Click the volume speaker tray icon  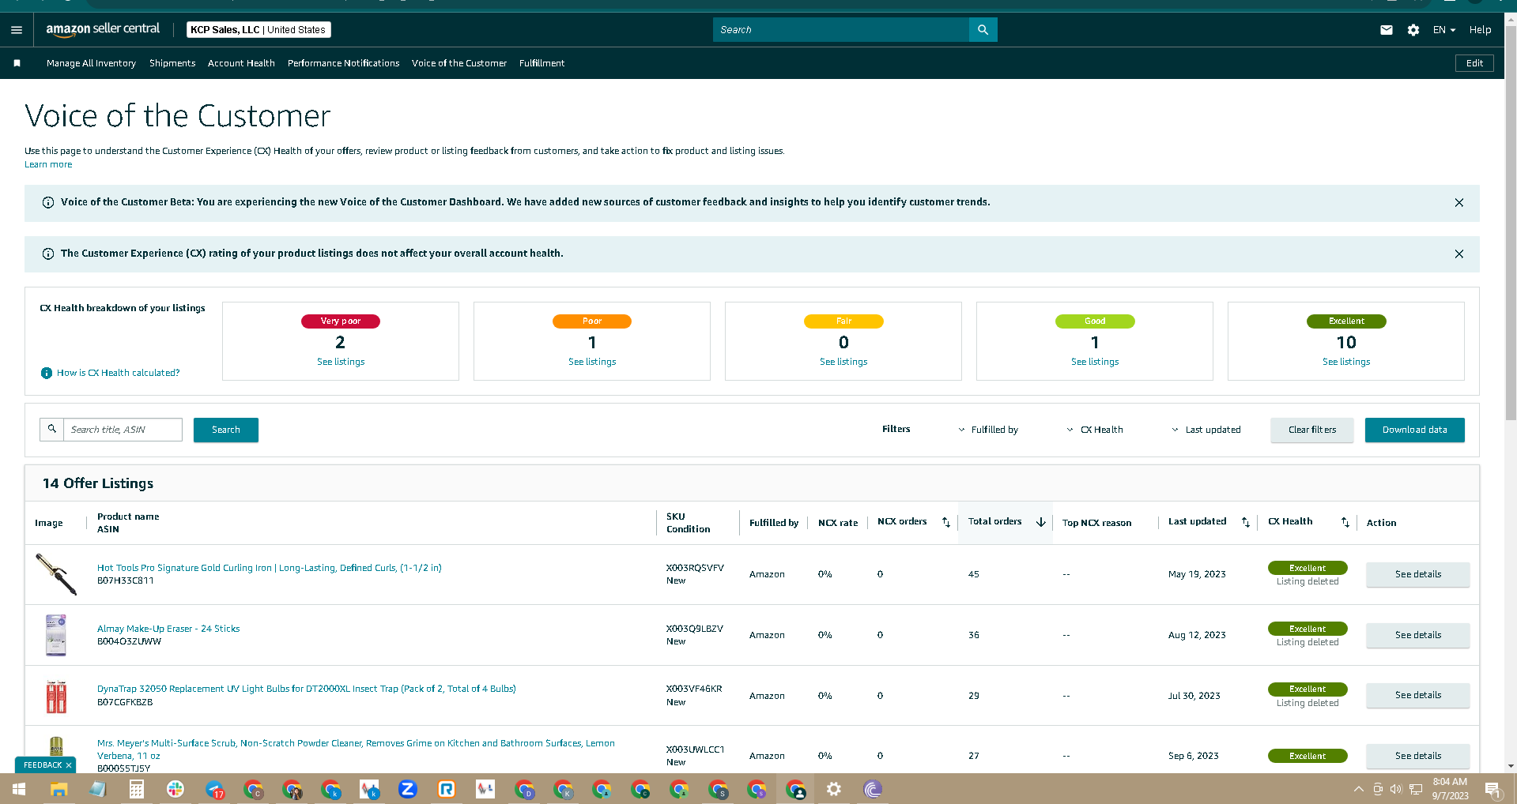(x=1396, y=789)
